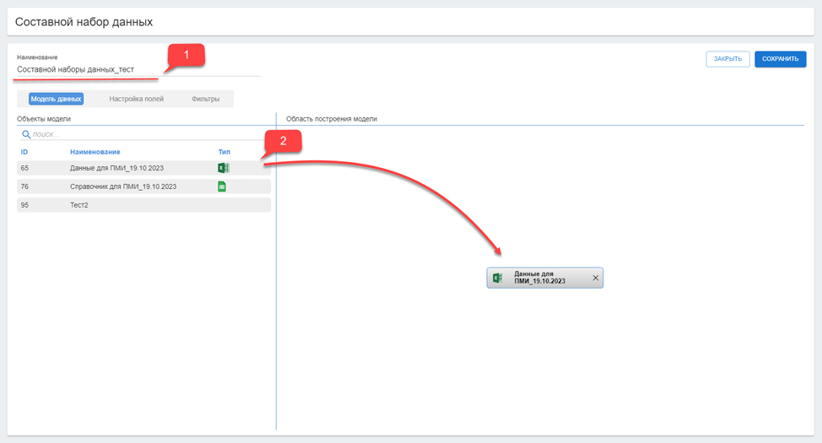Go to the Фильтры tab
Image resolution: width=822 pixels, height=443 pixels.
pos(205,99)
